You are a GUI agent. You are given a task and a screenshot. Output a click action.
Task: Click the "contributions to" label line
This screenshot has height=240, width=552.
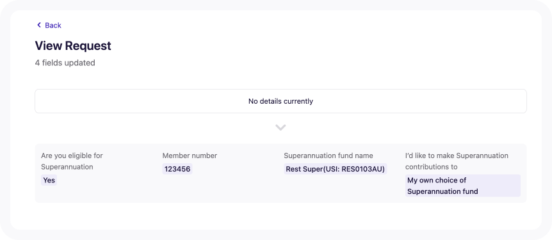431,167
